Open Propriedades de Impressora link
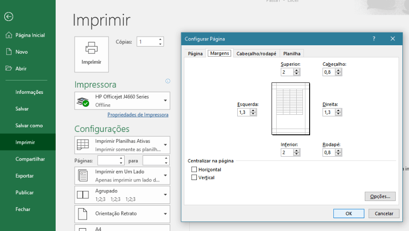 point(138,115)
